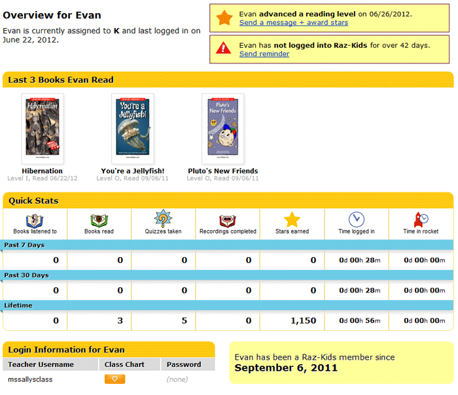Click lifetime time in rocket 0d 00h 00m value
The image size is (458, 395).
[425, 320]
